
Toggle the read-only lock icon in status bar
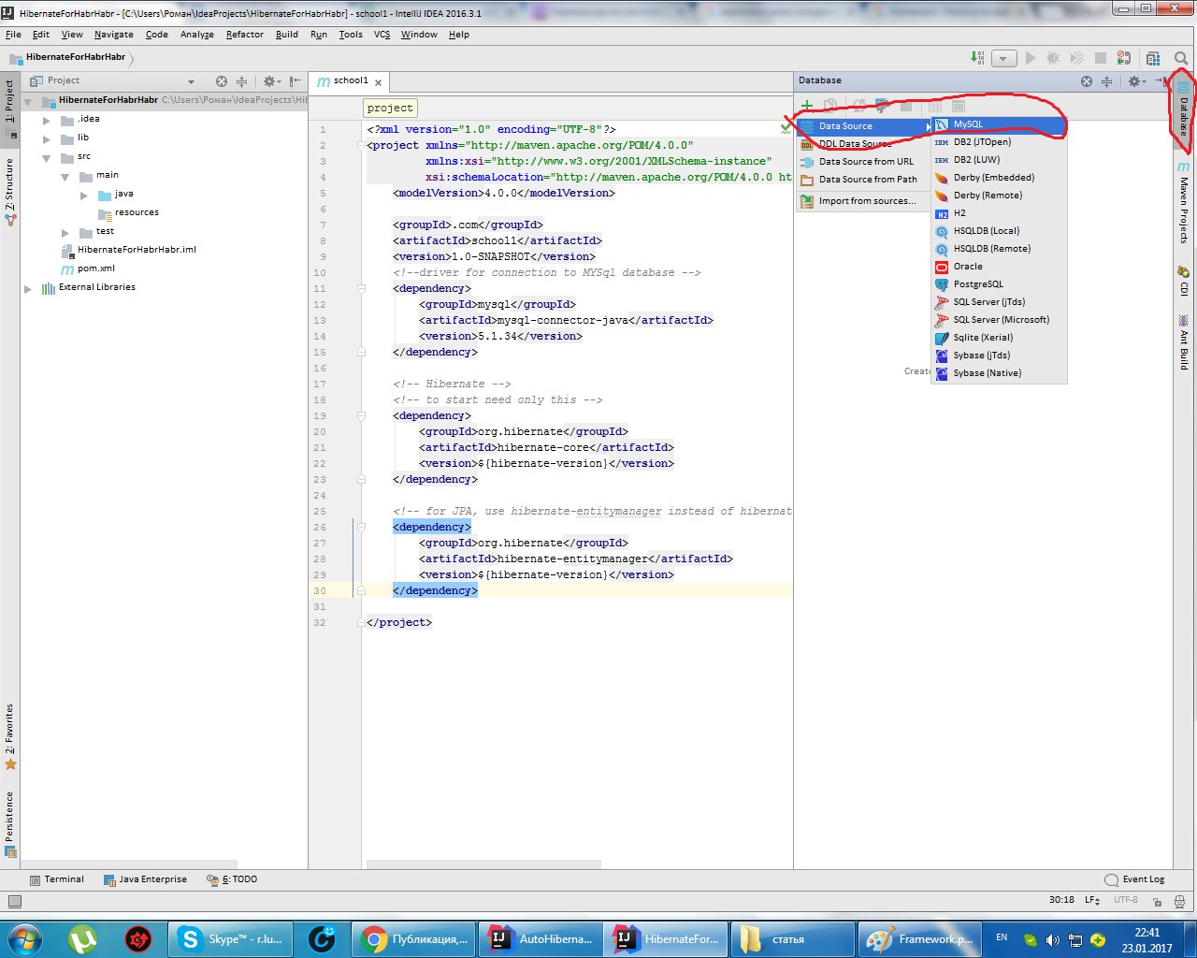point(1157,901)
